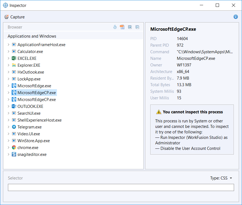Select the Video.UI.exe process
Viewport: 242px width, 205px height.
point(29,134)
